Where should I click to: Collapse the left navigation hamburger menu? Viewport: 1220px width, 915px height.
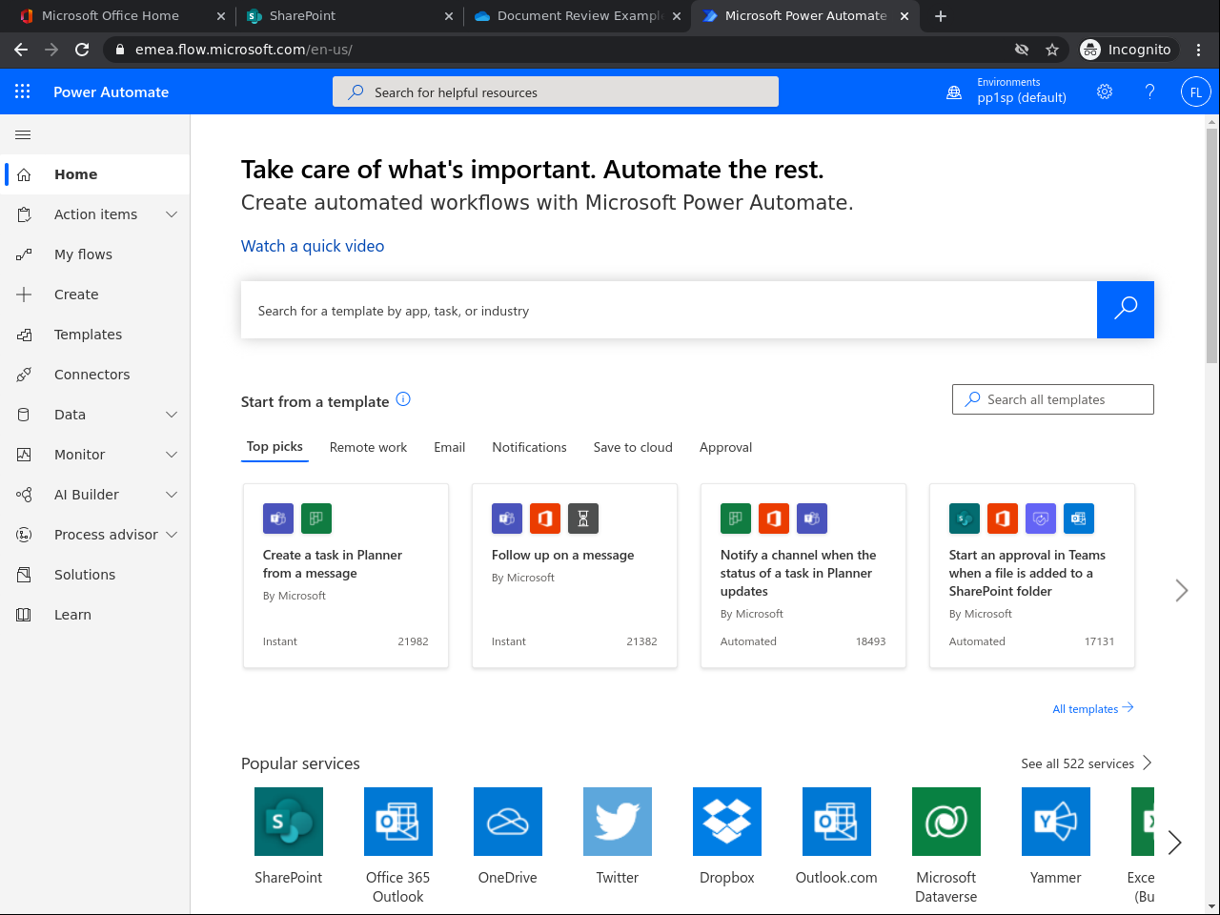point(24,135)
